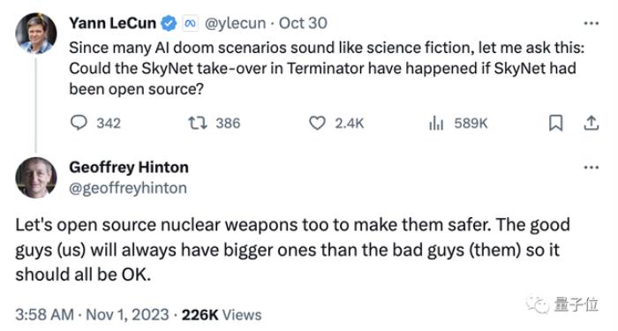Click the 226K Views count

[222, 315]
